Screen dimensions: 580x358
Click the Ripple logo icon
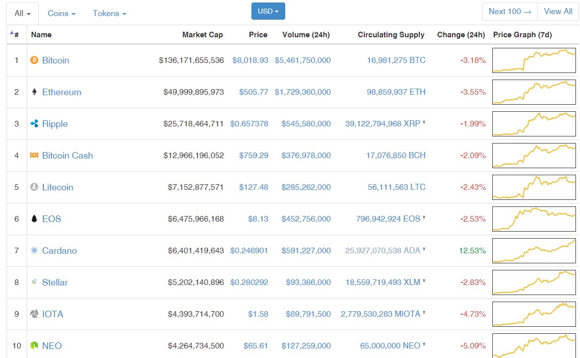(x=34, y=124)
